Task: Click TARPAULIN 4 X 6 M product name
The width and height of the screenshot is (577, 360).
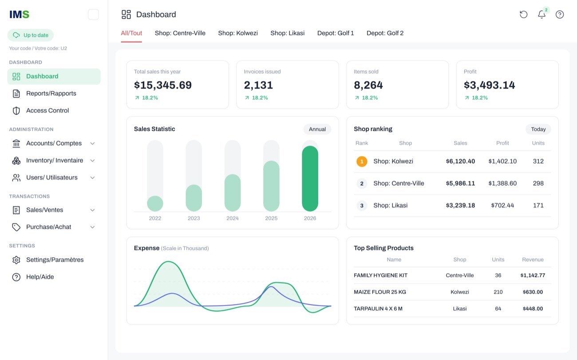Action: click(378, 309)
